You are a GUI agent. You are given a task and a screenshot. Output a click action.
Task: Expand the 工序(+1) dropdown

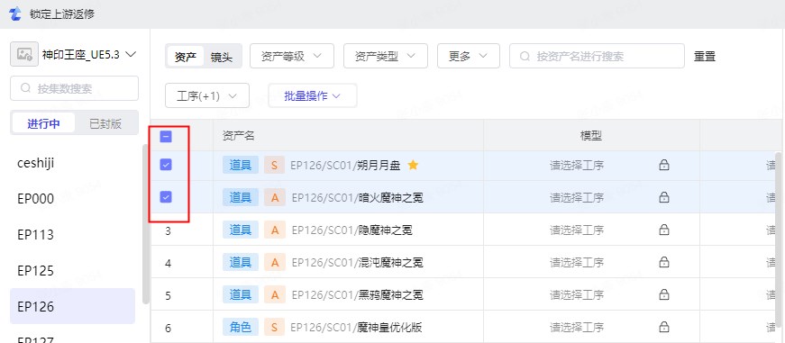207,96
